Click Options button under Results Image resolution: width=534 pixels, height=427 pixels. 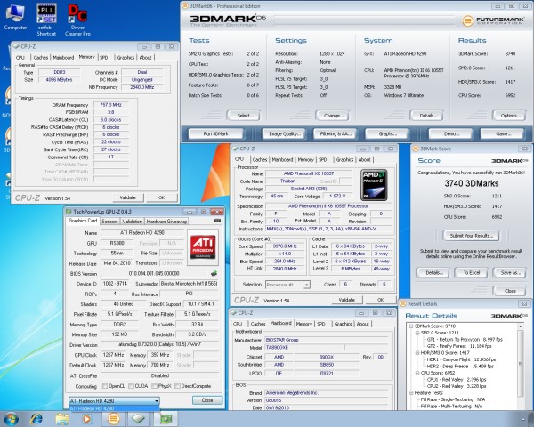coord(509,116)
